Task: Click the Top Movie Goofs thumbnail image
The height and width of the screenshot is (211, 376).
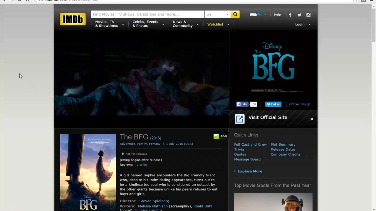Action: pos(273,202)
